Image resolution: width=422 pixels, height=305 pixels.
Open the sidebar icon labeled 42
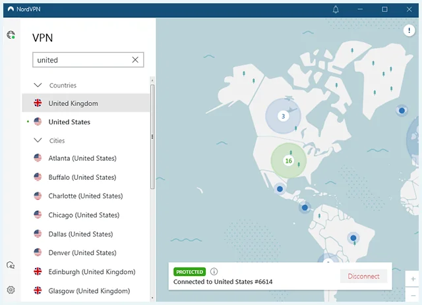tap(11, 265)
